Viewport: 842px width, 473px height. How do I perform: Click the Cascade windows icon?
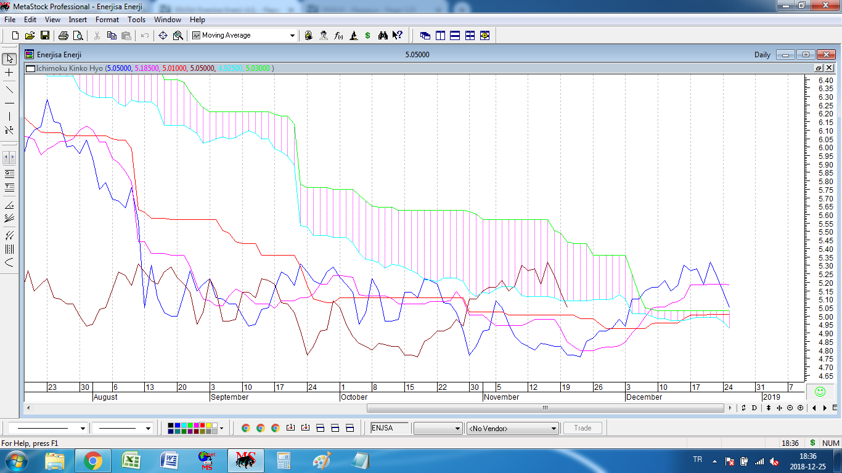pyautogui.click(x=425, y=36)
